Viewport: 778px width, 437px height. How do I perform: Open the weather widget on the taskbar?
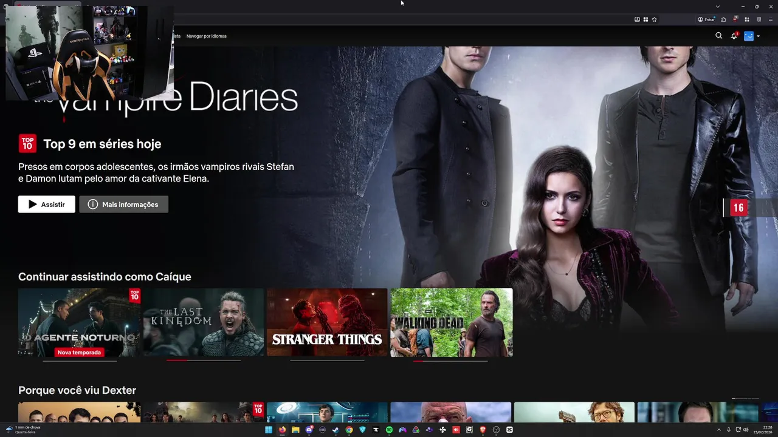pyautogui.click(x=23, y=430)
